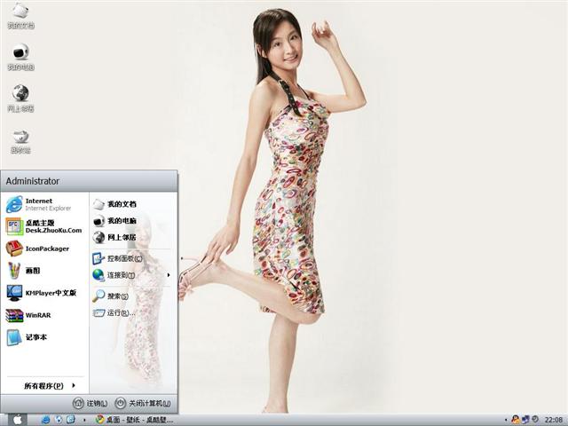Viewport: 568px width, 426px height.
Task: Click the Administrator user name header
Action: point(33,181)
